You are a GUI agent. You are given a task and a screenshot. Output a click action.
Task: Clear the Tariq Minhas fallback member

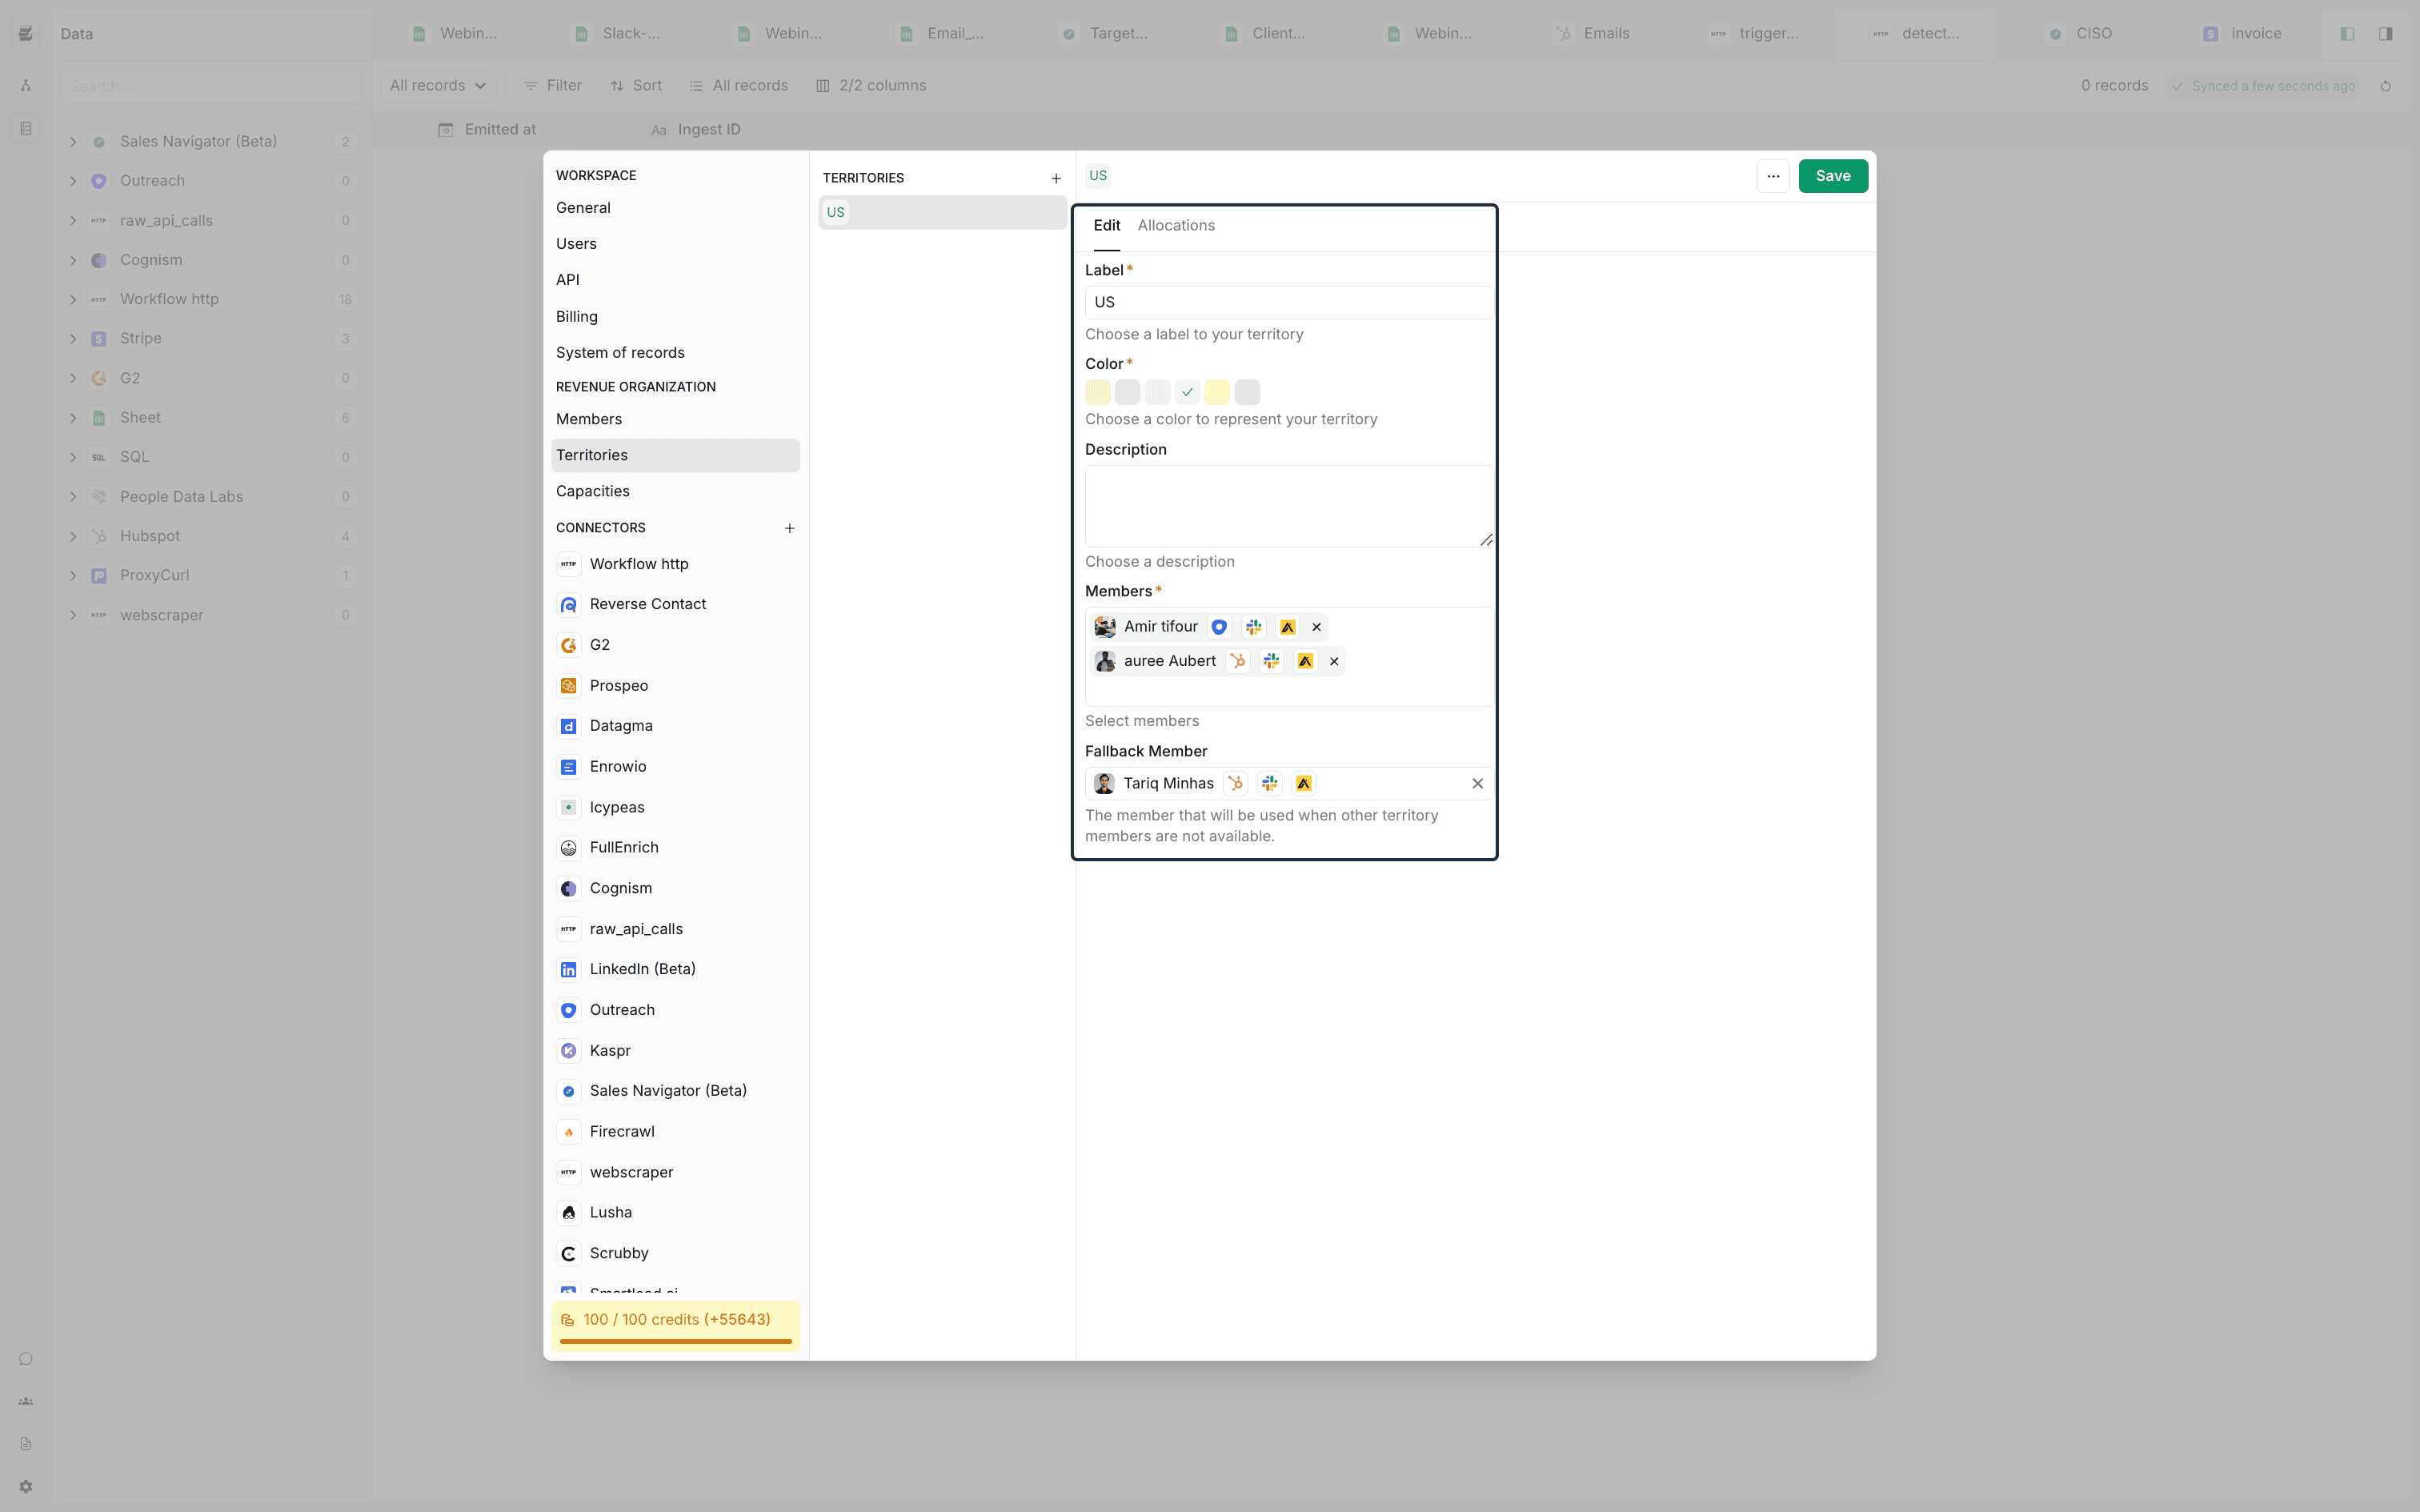[x=1477, y=783]
